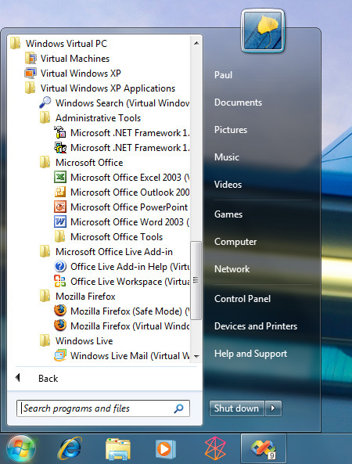Open Visual Studio taskbar icon
352x464 pixels.
(x=264, y=449)
